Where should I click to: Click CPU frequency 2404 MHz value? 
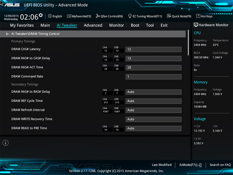(200, 45)
